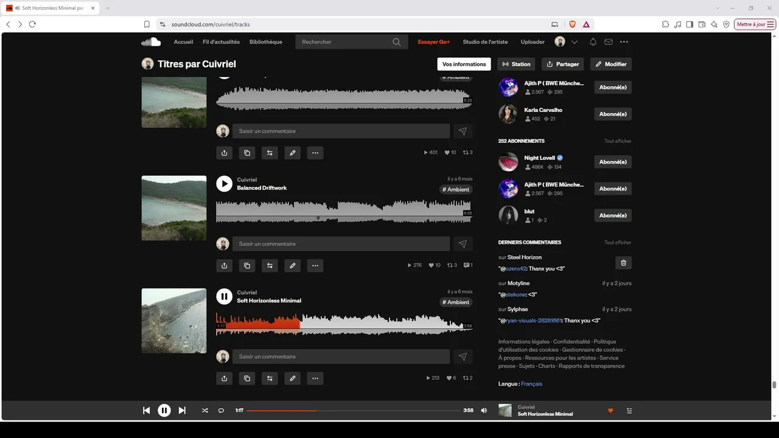Open Fil d'actualités
779x438 pixels.
point(221,42)
